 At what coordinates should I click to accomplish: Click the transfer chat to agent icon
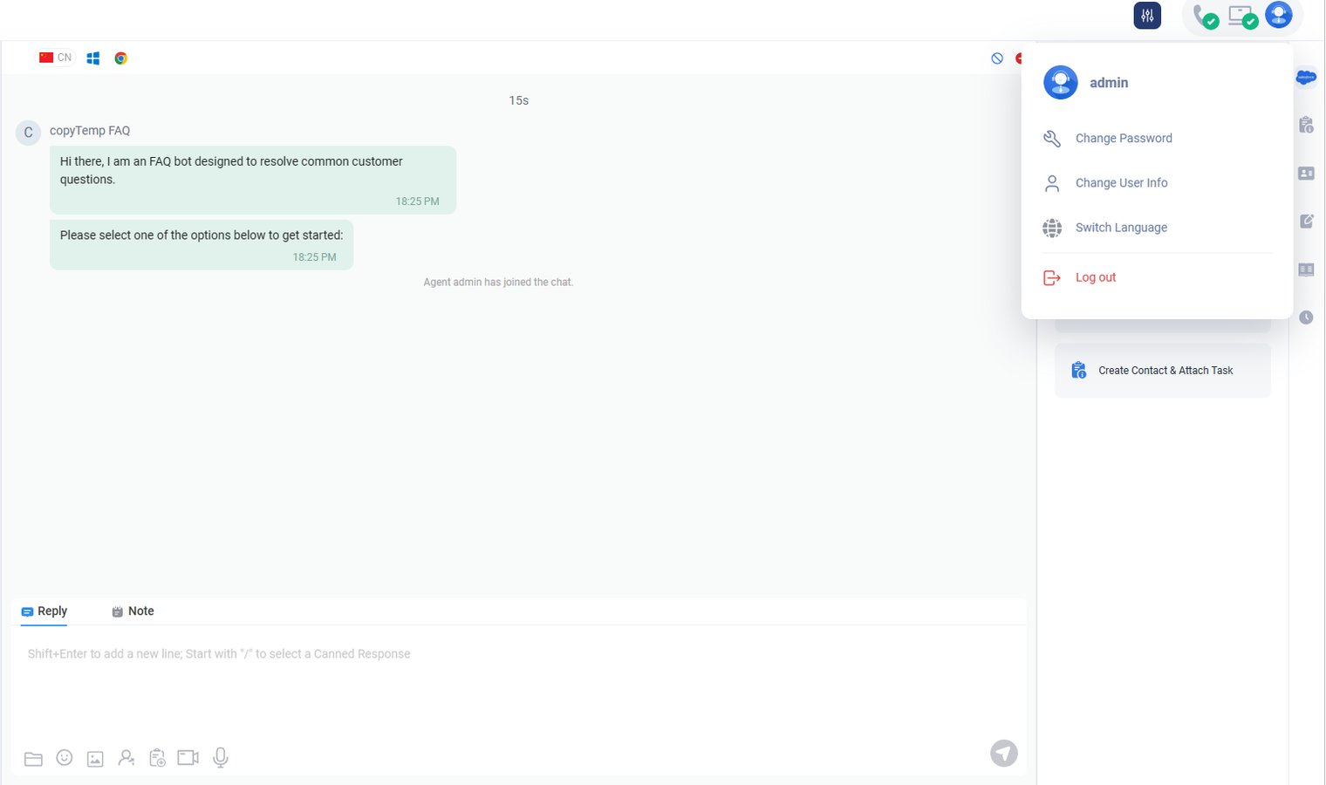coord(126,758)
